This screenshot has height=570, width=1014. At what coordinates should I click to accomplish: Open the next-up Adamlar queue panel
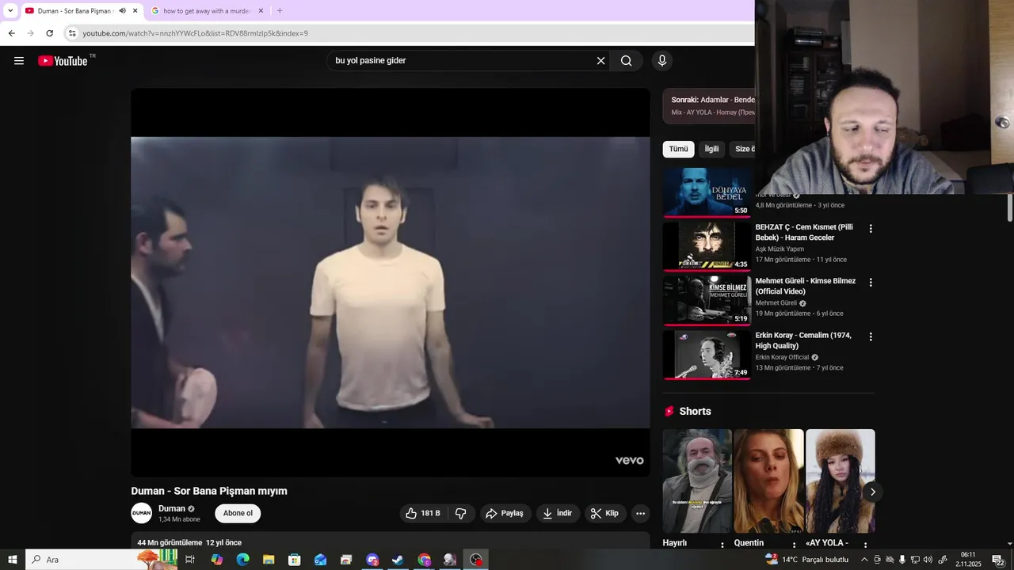point(709,106)
